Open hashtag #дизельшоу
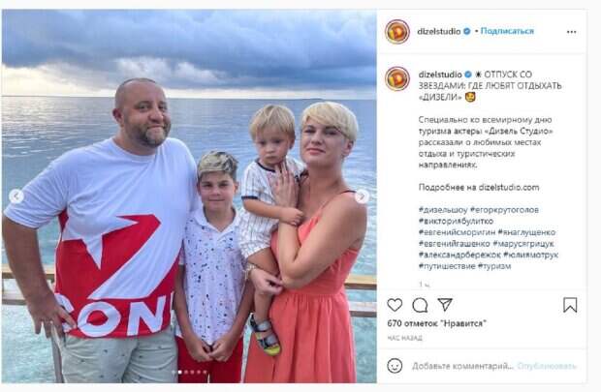This screenshot has height=392, width=601. tap(443, 210)
